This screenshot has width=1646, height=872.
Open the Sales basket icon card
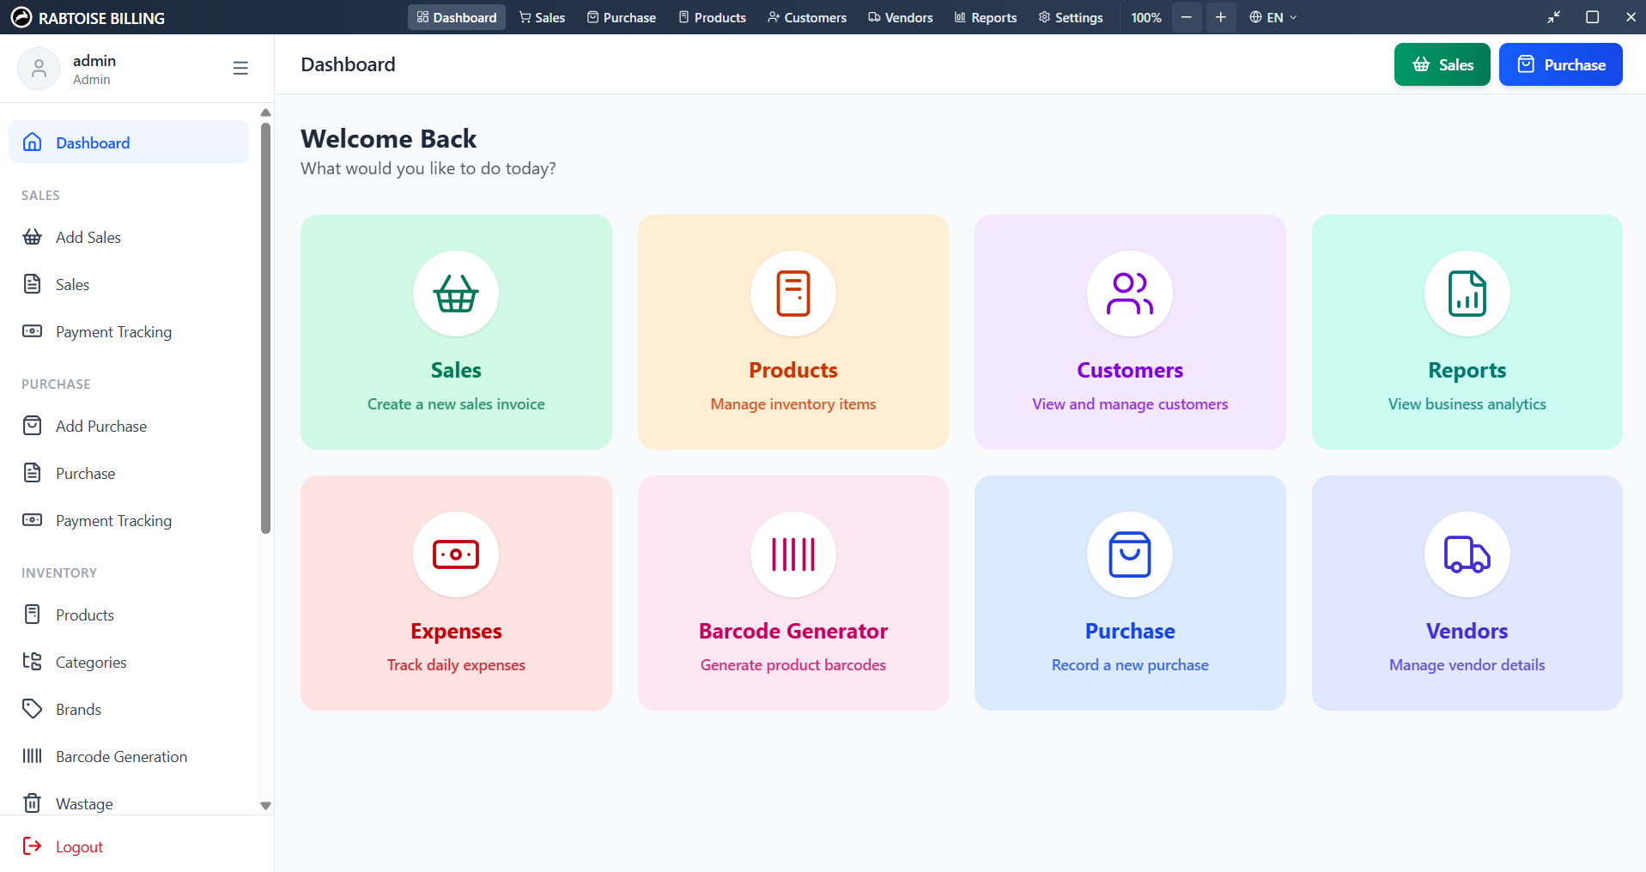[456, 294]
